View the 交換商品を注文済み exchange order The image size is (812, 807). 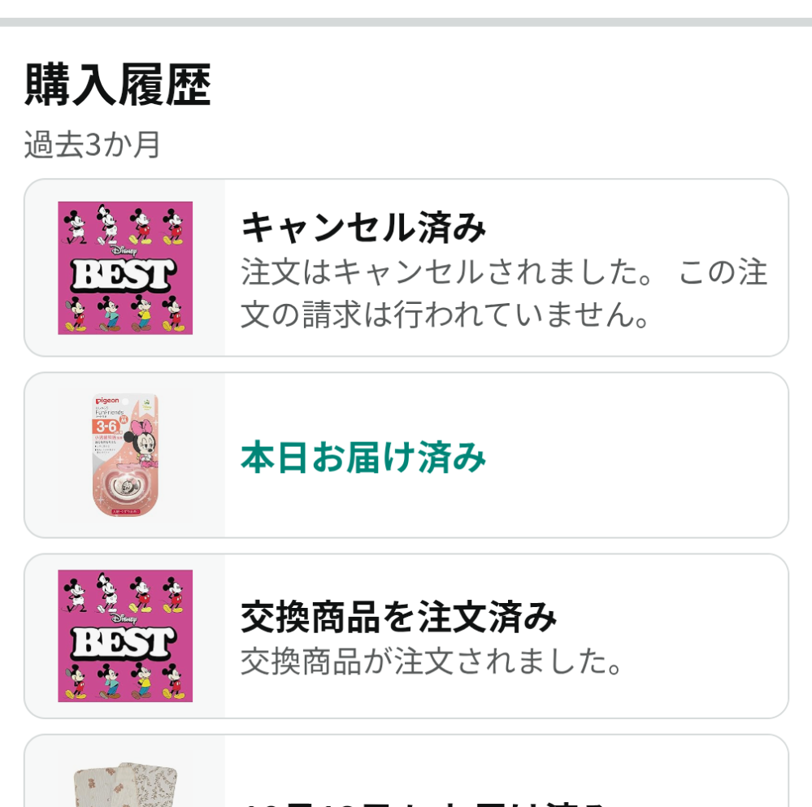pyautogui.click(x=398, y=618)
